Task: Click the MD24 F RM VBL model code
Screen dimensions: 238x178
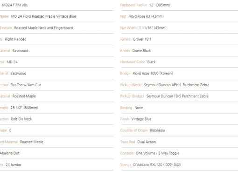Action: (x=15, y=5)
